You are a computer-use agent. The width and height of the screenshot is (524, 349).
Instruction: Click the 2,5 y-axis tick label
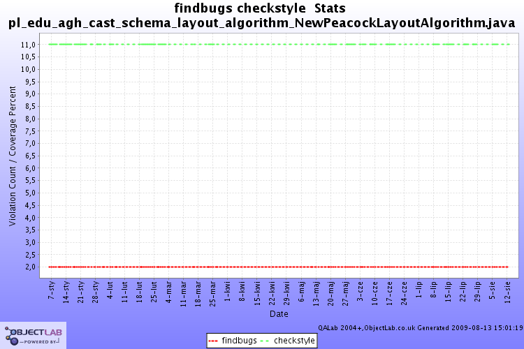click(30, 255)
